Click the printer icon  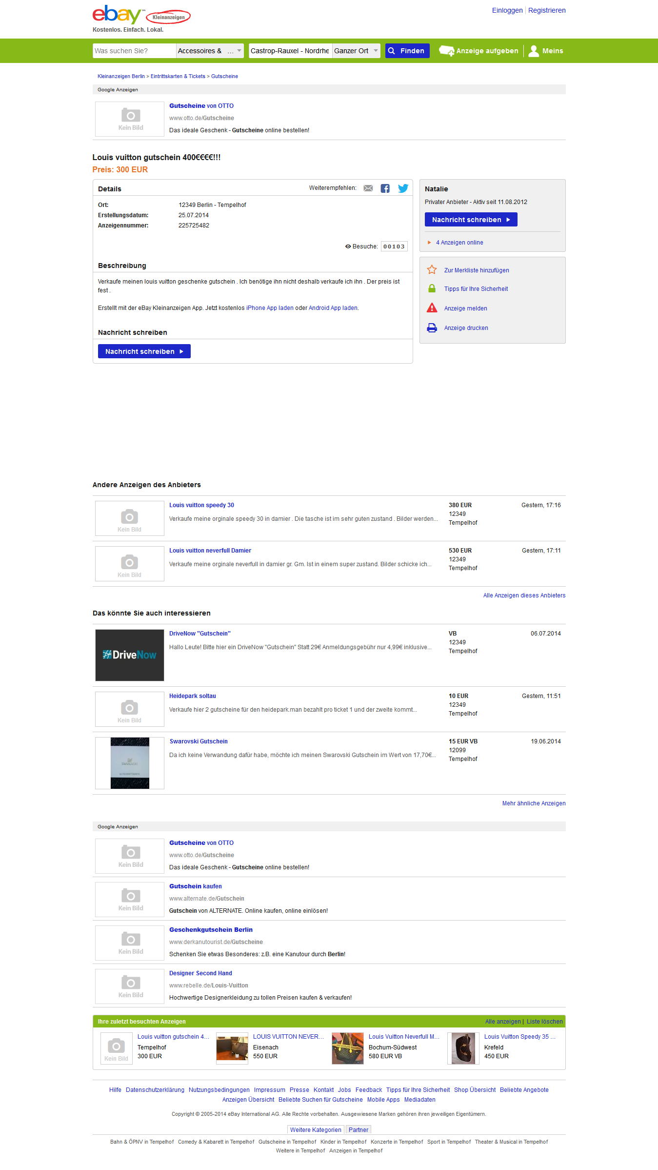432,328
